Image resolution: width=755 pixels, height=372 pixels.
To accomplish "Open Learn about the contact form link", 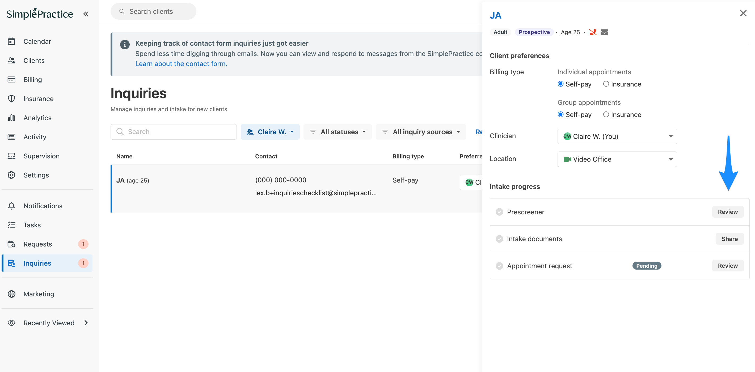I will tap(181, 63).
